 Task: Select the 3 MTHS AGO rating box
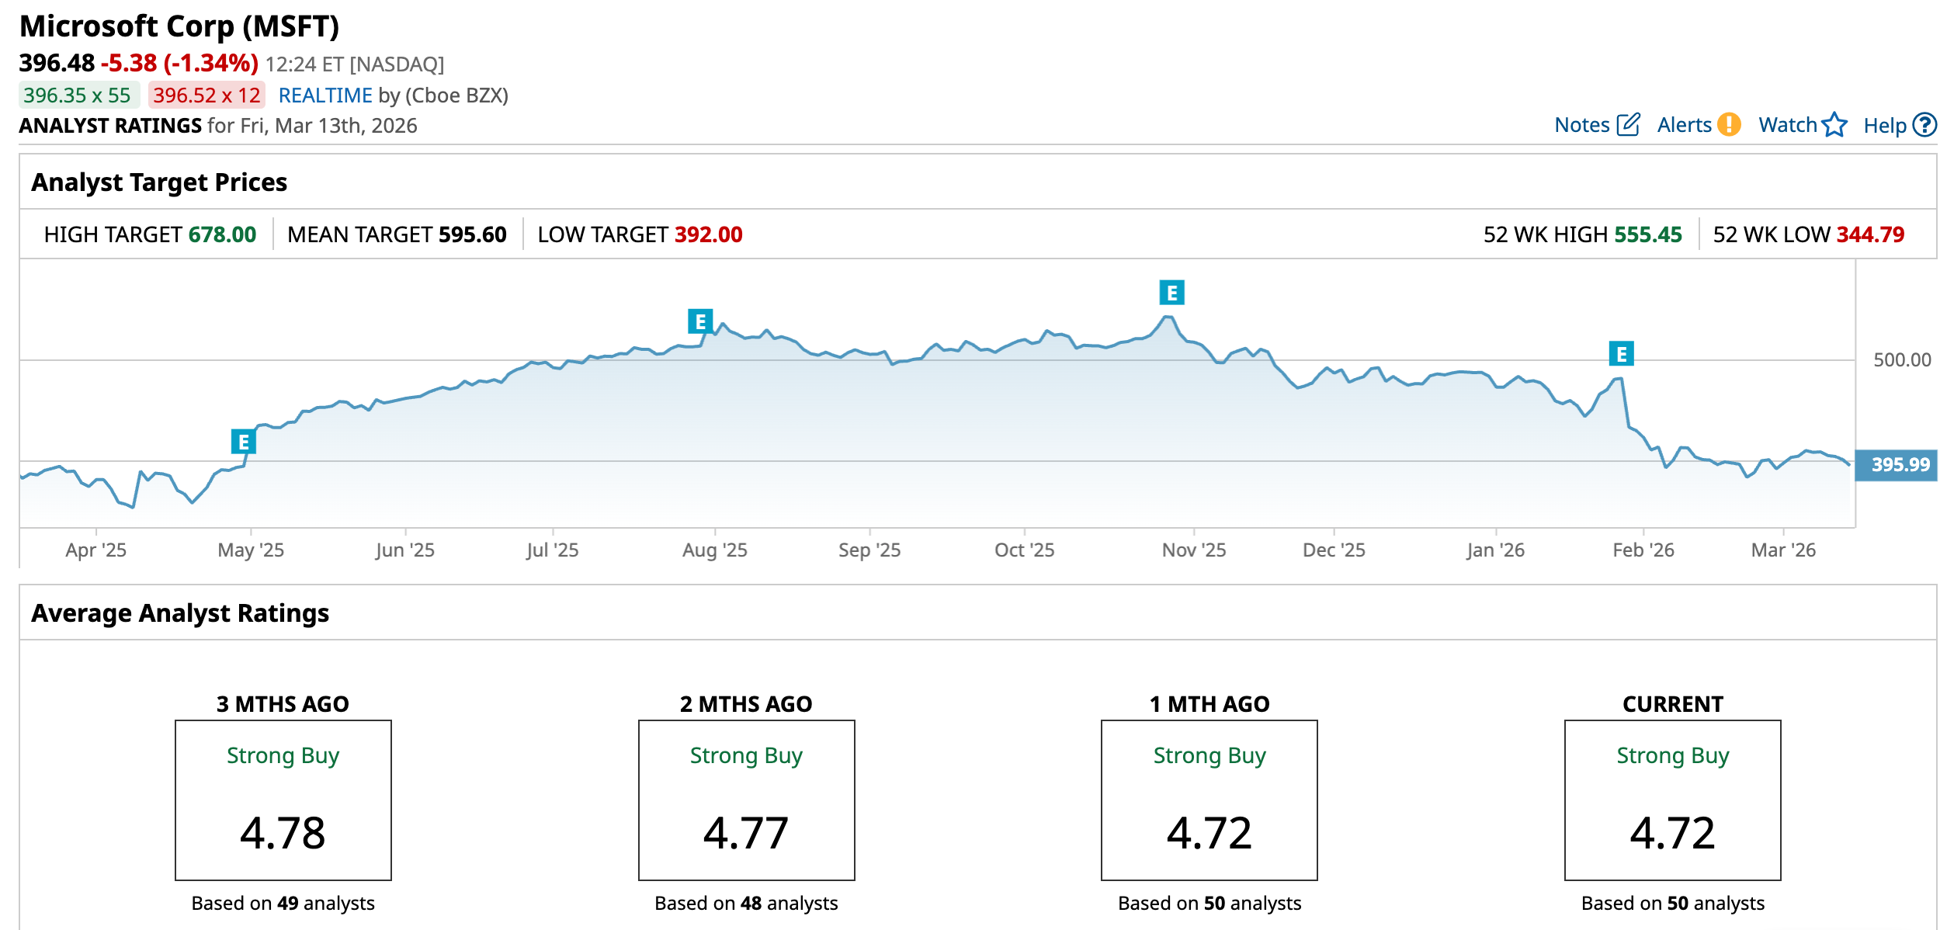click(x=283, y=800)
